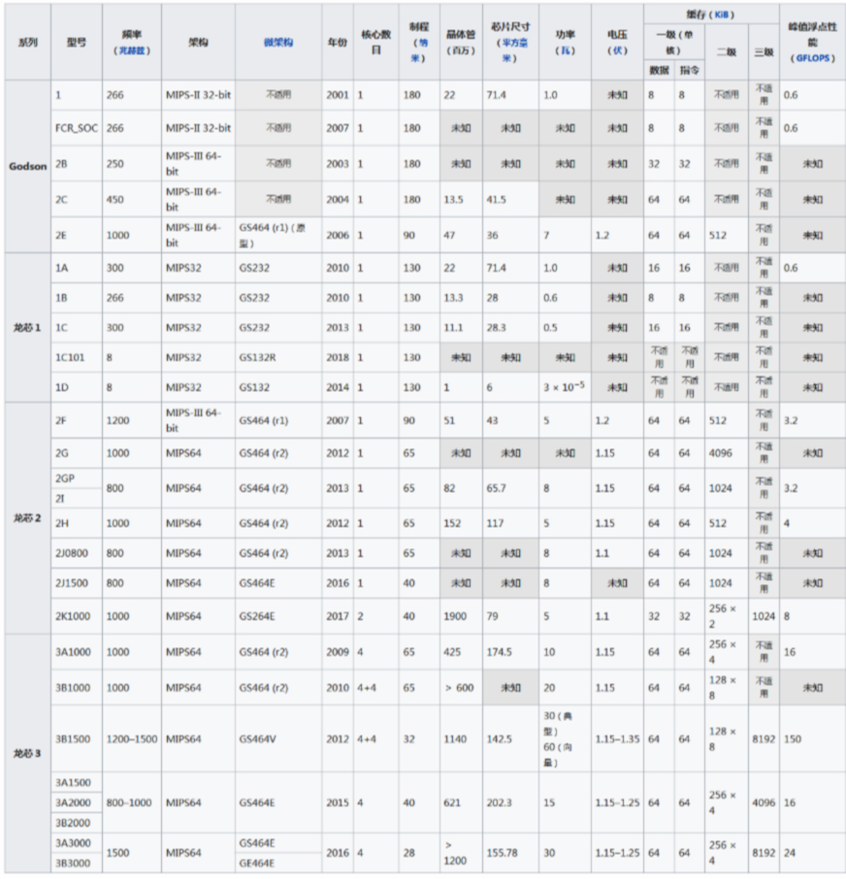Select the 3A2000 model cell
This screenshot has width=846, height=879.
click(77, 802)
